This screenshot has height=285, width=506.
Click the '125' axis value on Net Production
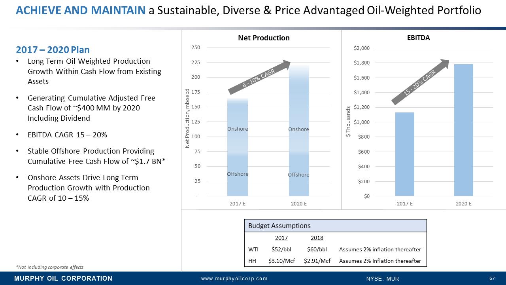tap(196, 122)
